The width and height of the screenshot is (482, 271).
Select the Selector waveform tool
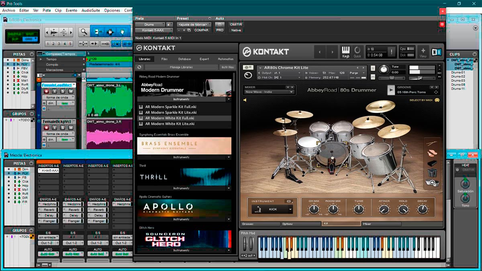coord(110,32)
